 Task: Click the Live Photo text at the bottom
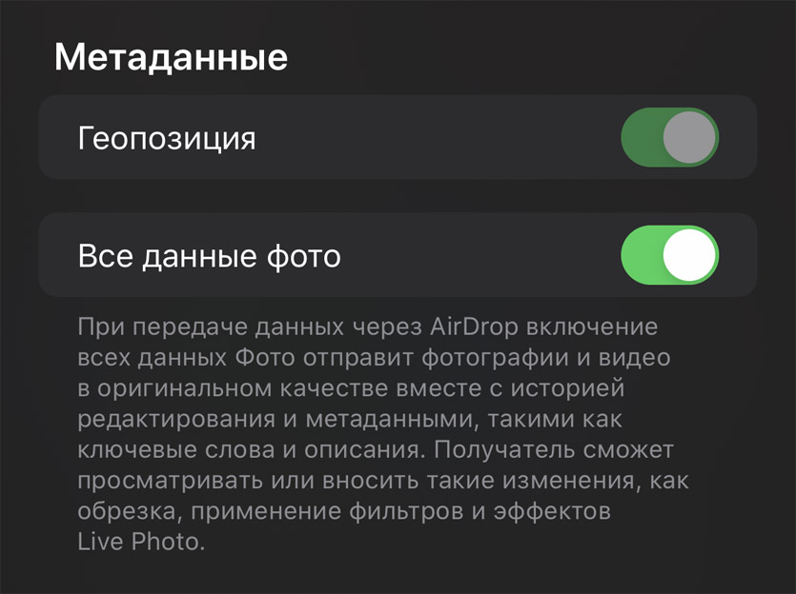tap(141, 542)
